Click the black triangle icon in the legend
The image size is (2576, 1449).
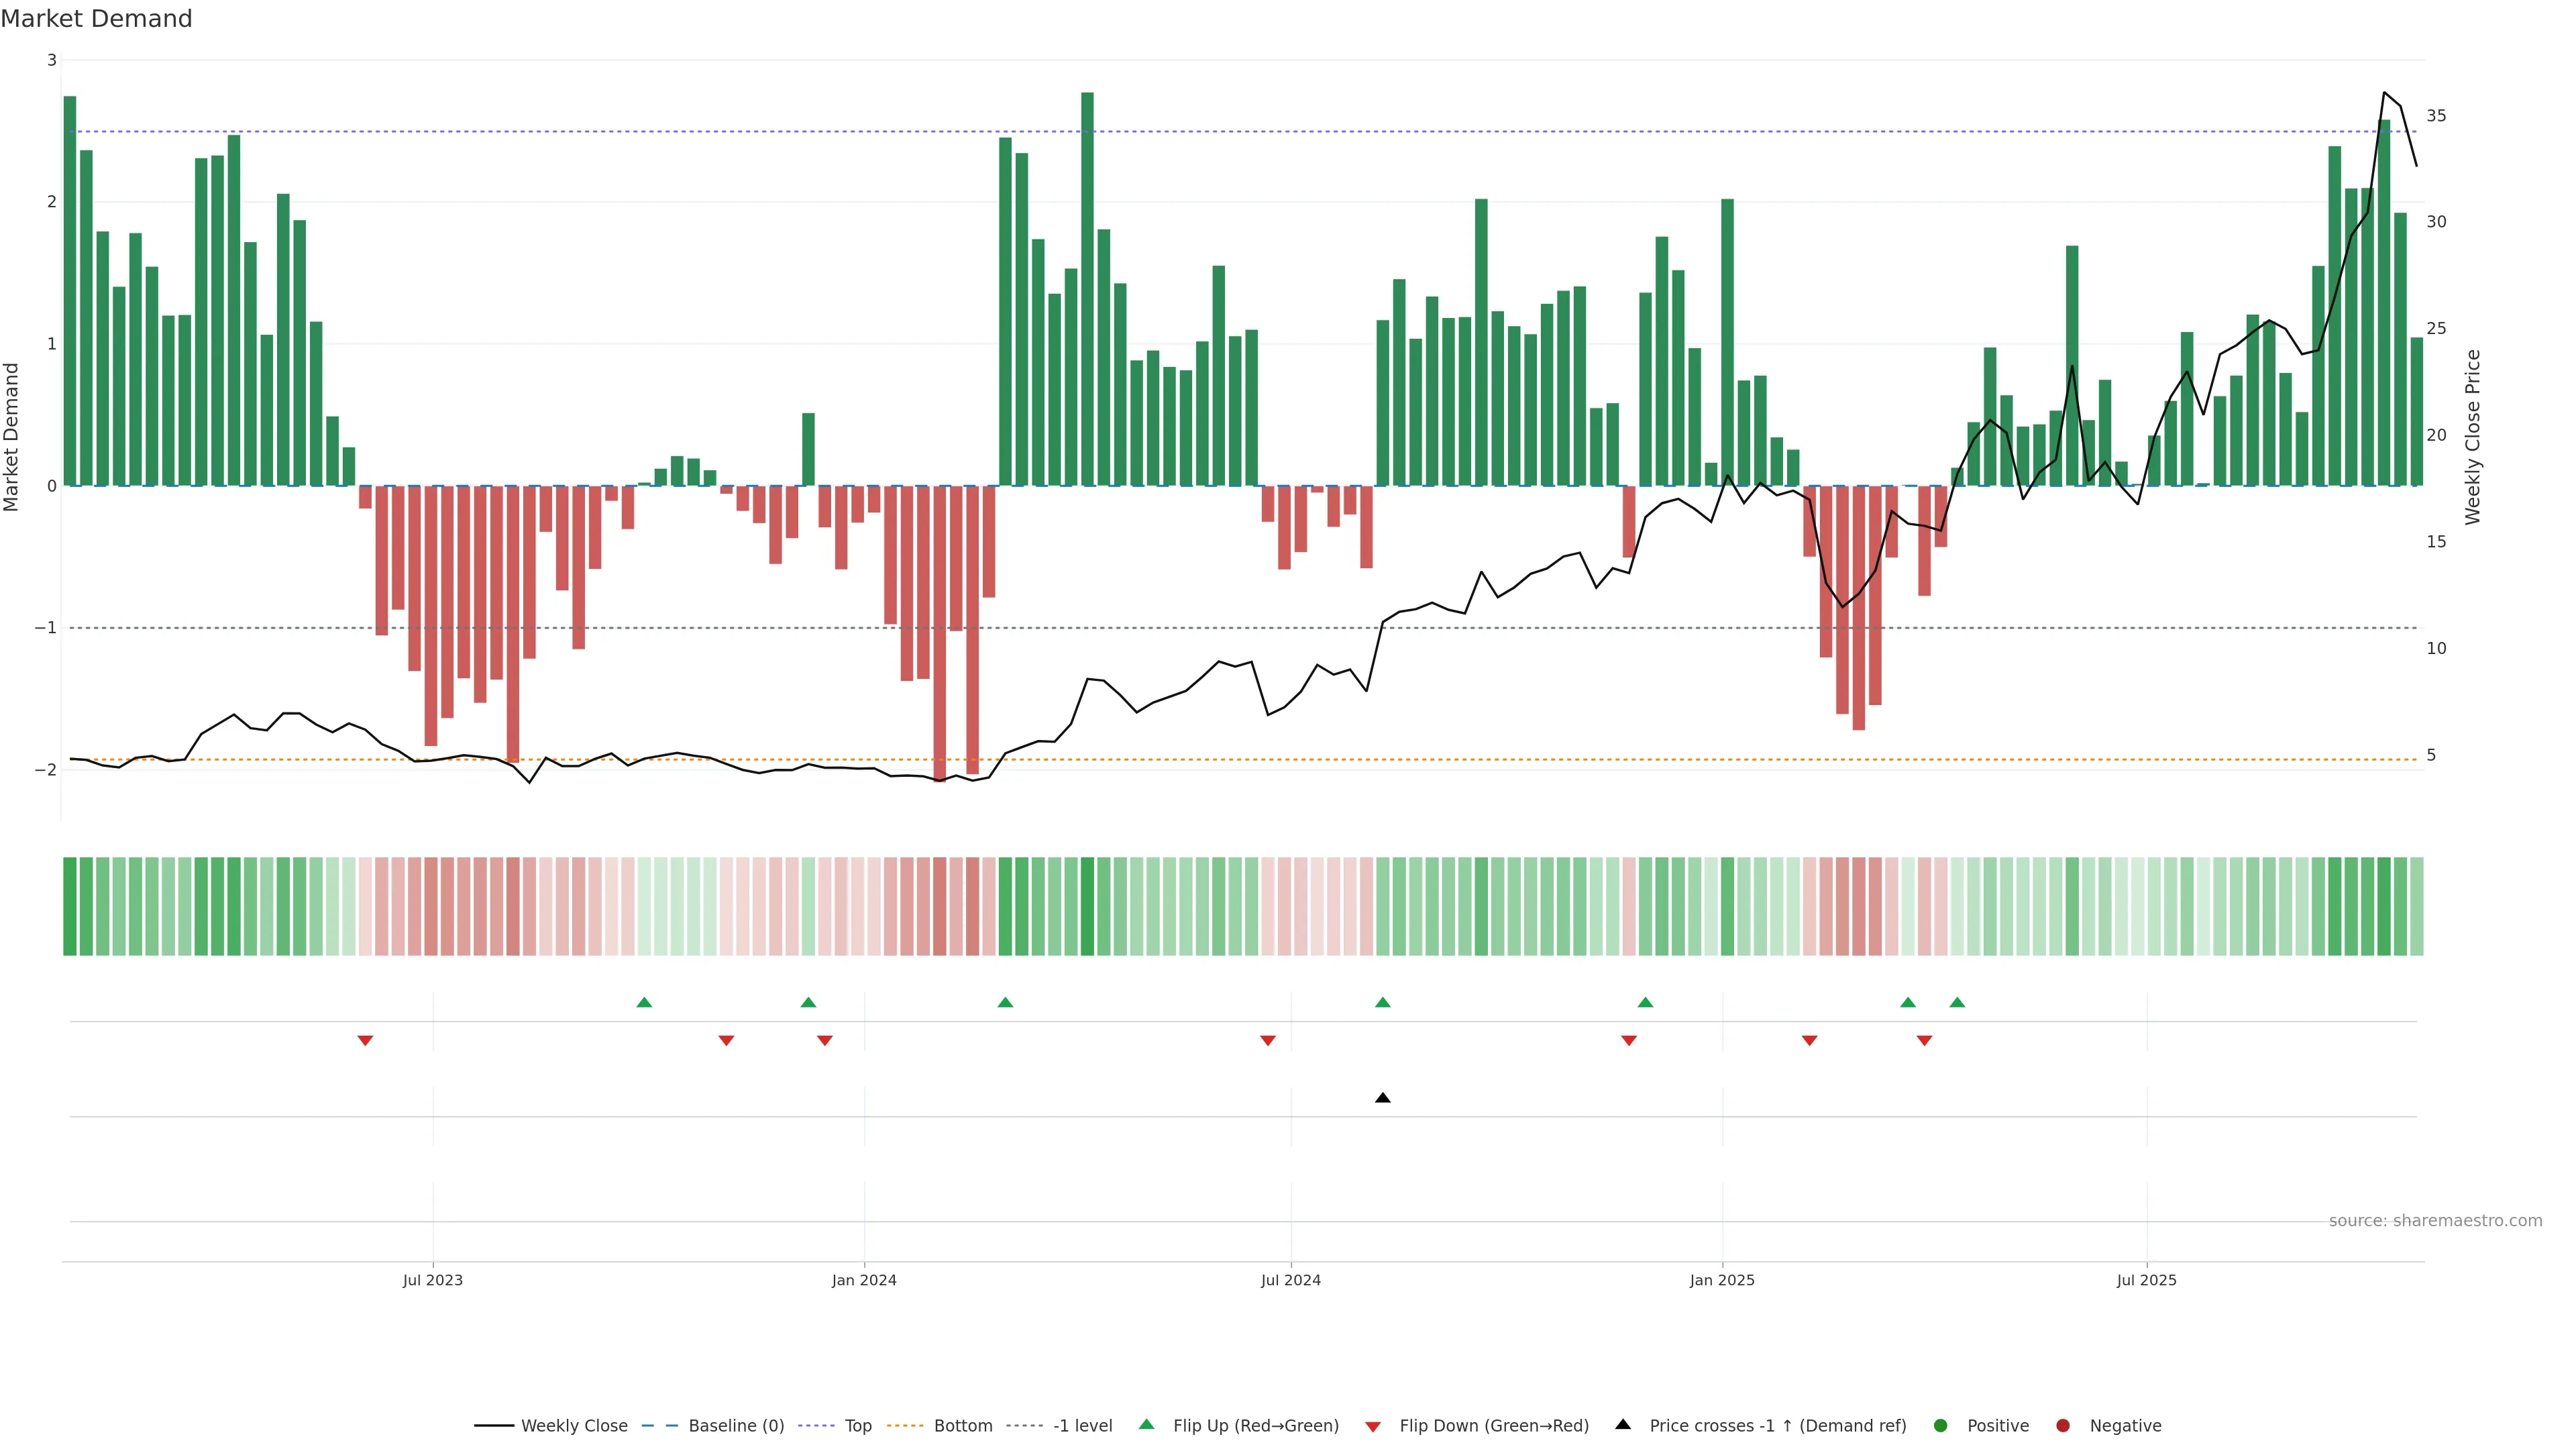pos(1623,1424)
